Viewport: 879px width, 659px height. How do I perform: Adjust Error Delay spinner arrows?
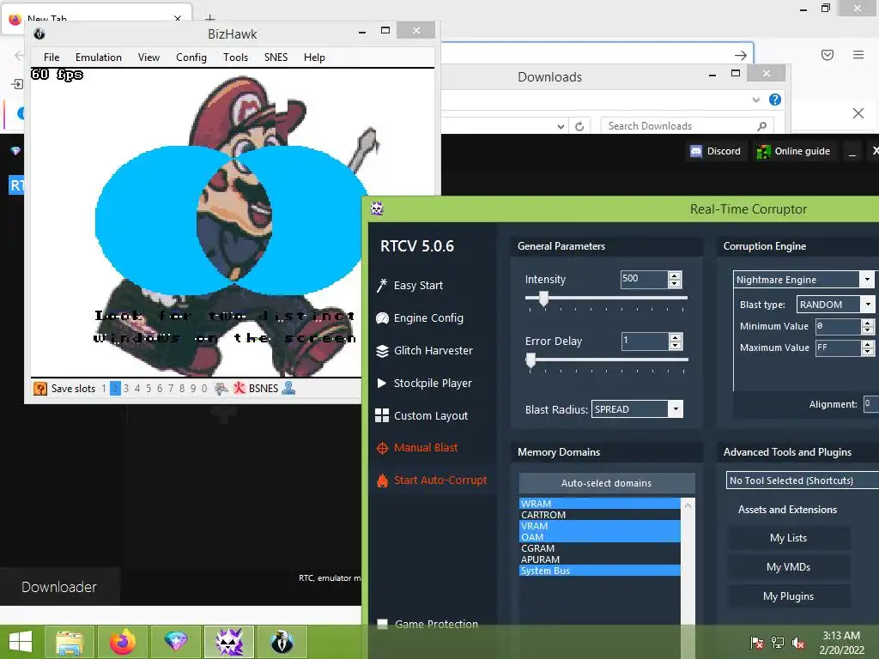click(676, 342)
